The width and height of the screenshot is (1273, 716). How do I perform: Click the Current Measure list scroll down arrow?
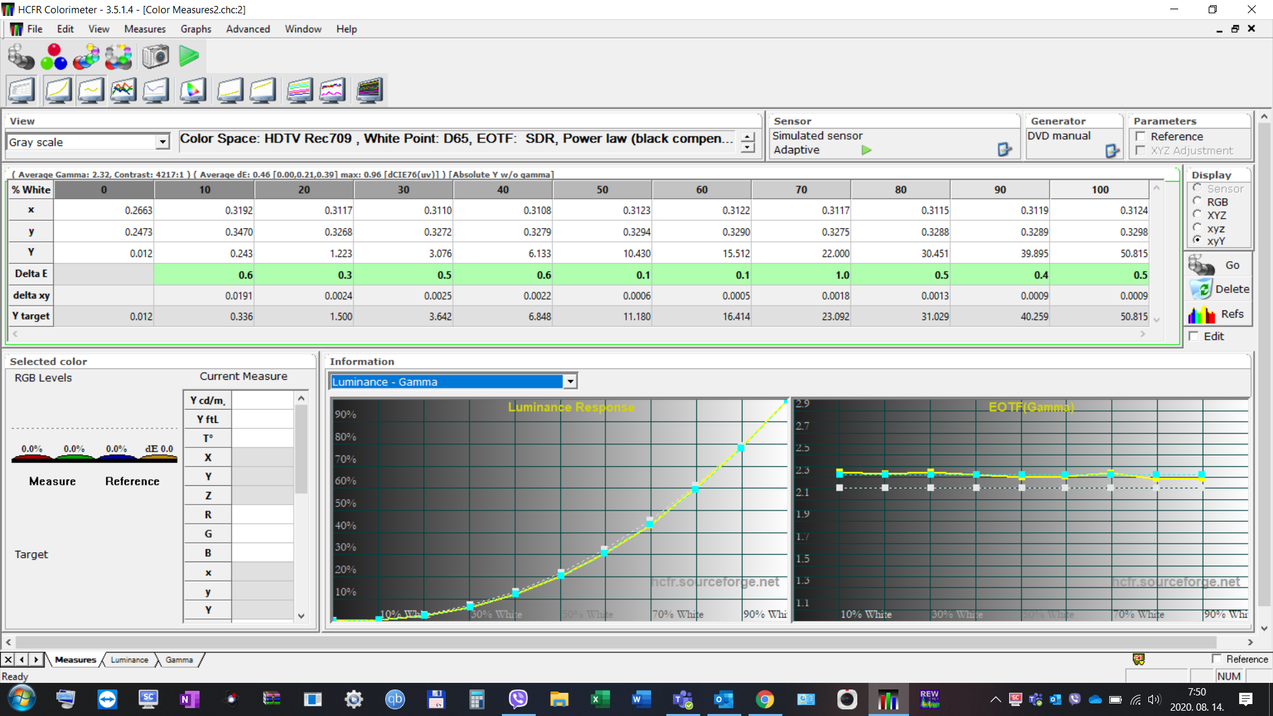point(301,616)
